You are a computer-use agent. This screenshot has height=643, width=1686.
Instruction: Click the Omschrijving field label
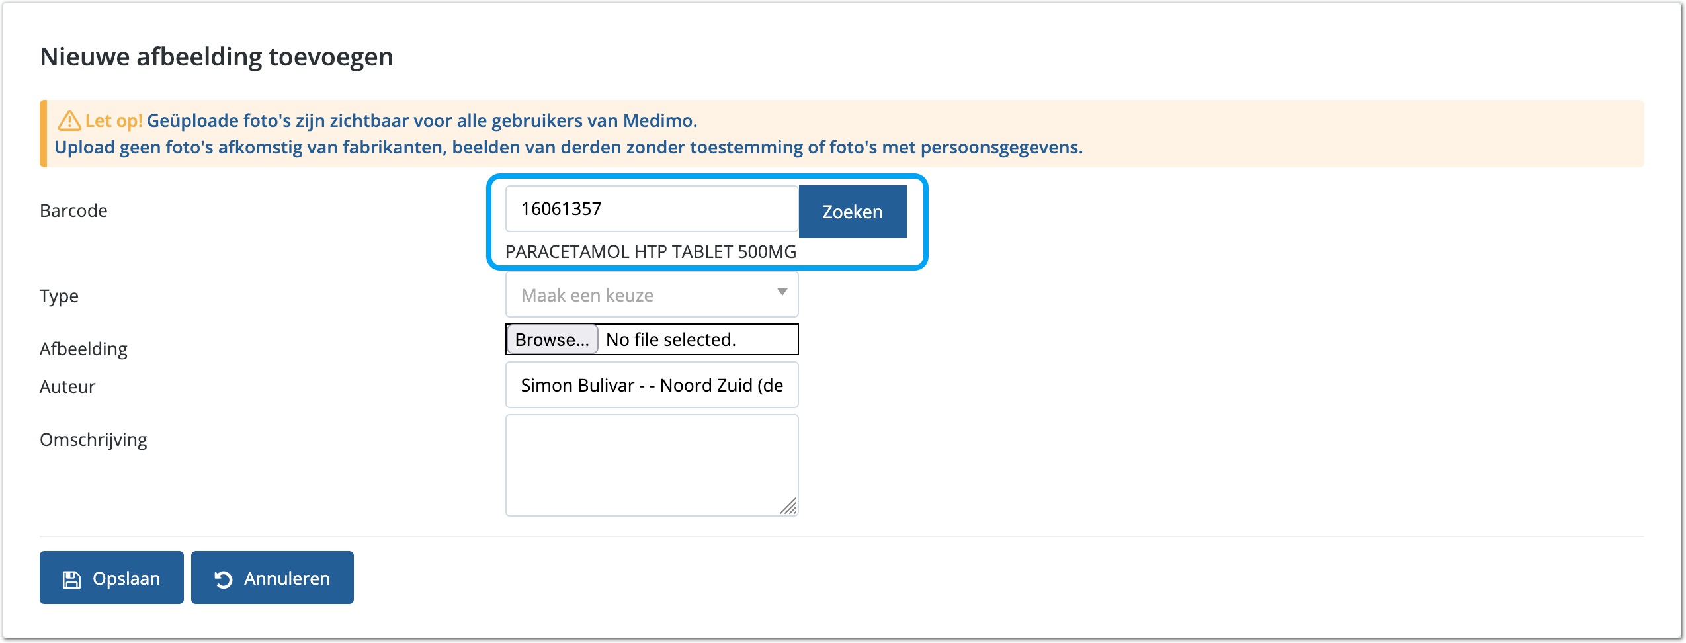[x=93, y=439]
